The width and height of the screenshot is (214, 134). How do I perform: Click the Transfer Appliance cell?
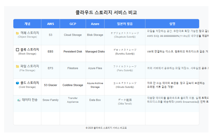[73, 100]
